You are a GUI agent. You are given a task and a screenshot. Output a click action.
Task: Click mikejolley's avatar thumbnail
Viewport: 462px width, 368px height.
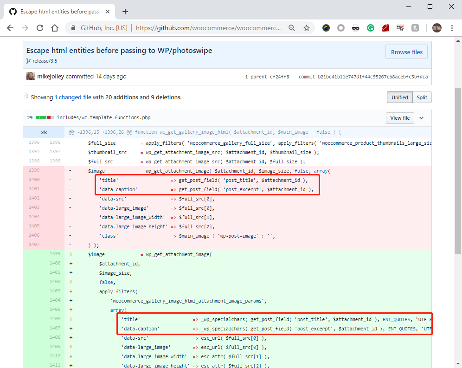coord(30,76)
